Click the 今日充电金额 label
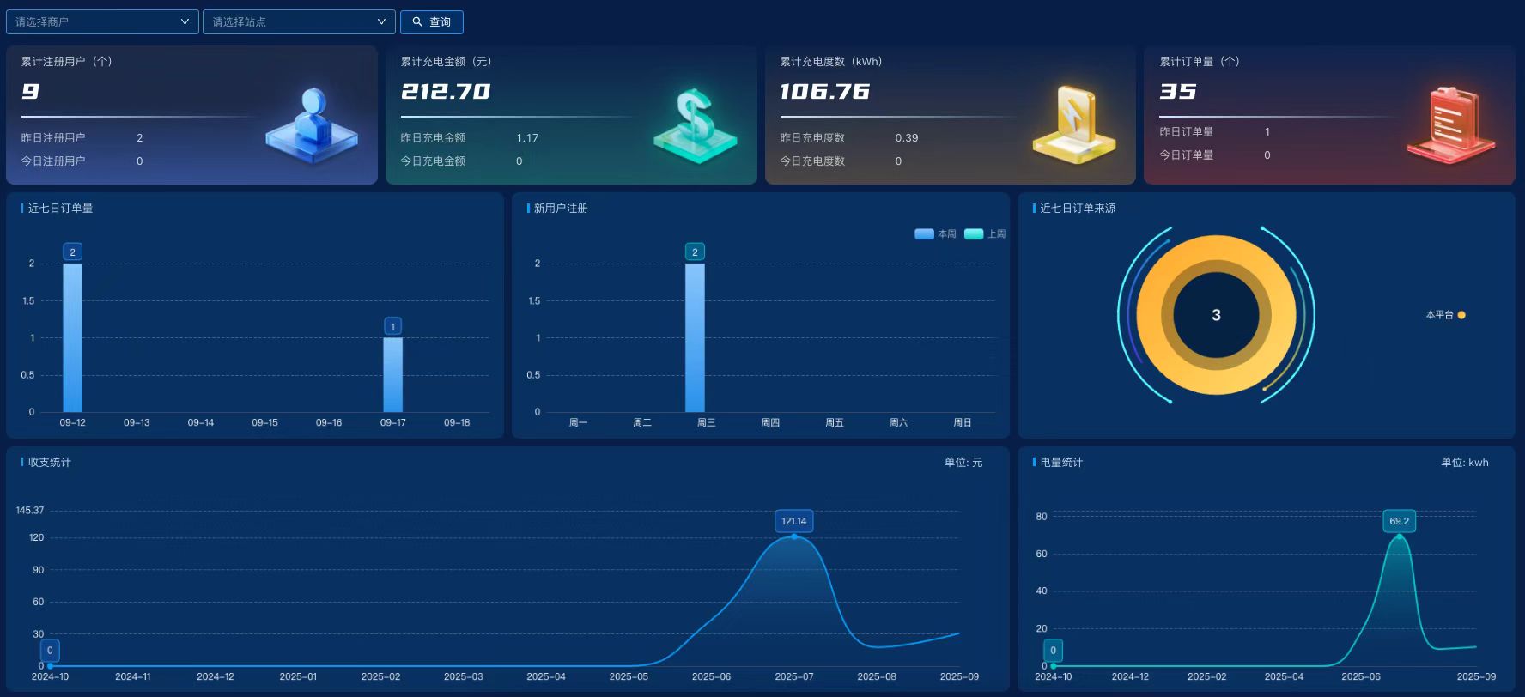Screen dimensions: 1525x697 pyautogui.click(x=433, y=161)
